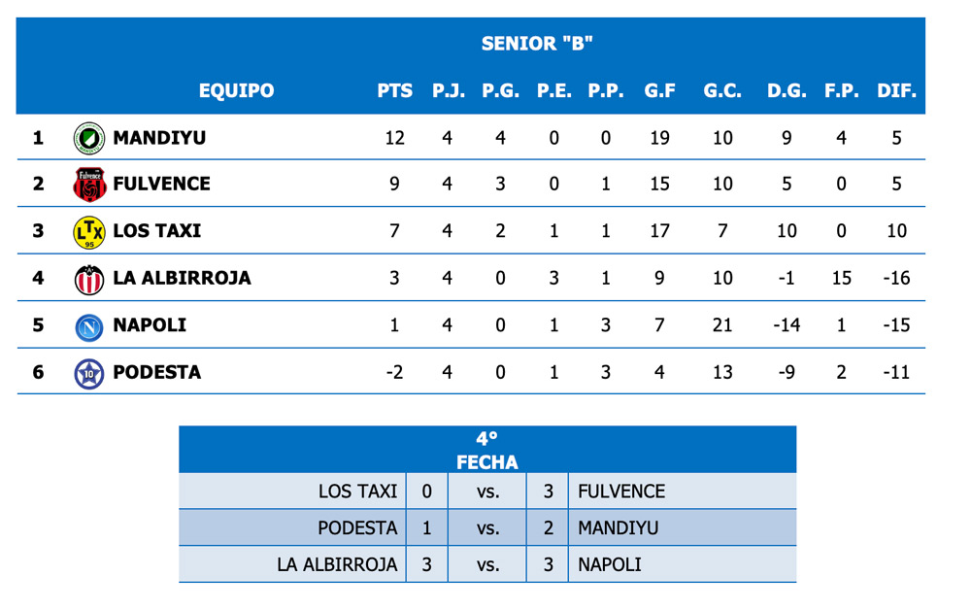The image size is (971, 610).
Task: Select the SENIOR "B" table title
Action: pos(536,44)
